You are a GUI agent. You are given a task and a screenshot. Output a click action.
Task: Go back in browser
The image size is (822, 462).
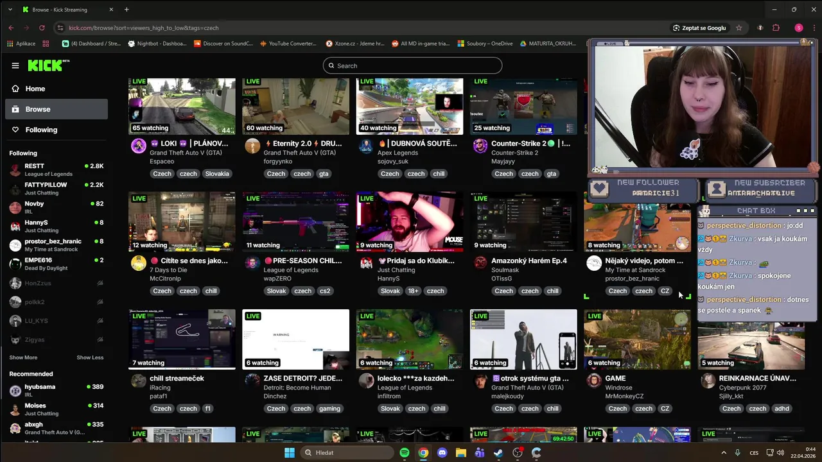click(x=11, y=28)
